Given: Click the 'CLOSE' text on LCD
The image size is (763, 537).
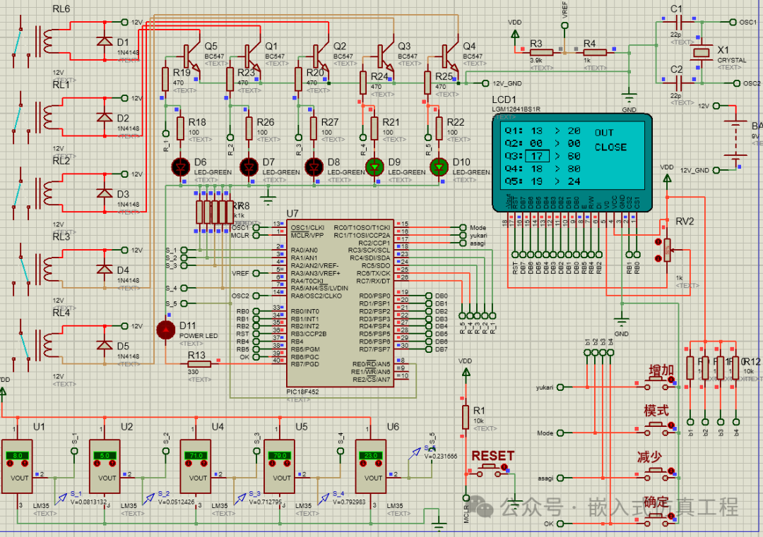Looking at the screenshot, I should (x=610, y=147).
